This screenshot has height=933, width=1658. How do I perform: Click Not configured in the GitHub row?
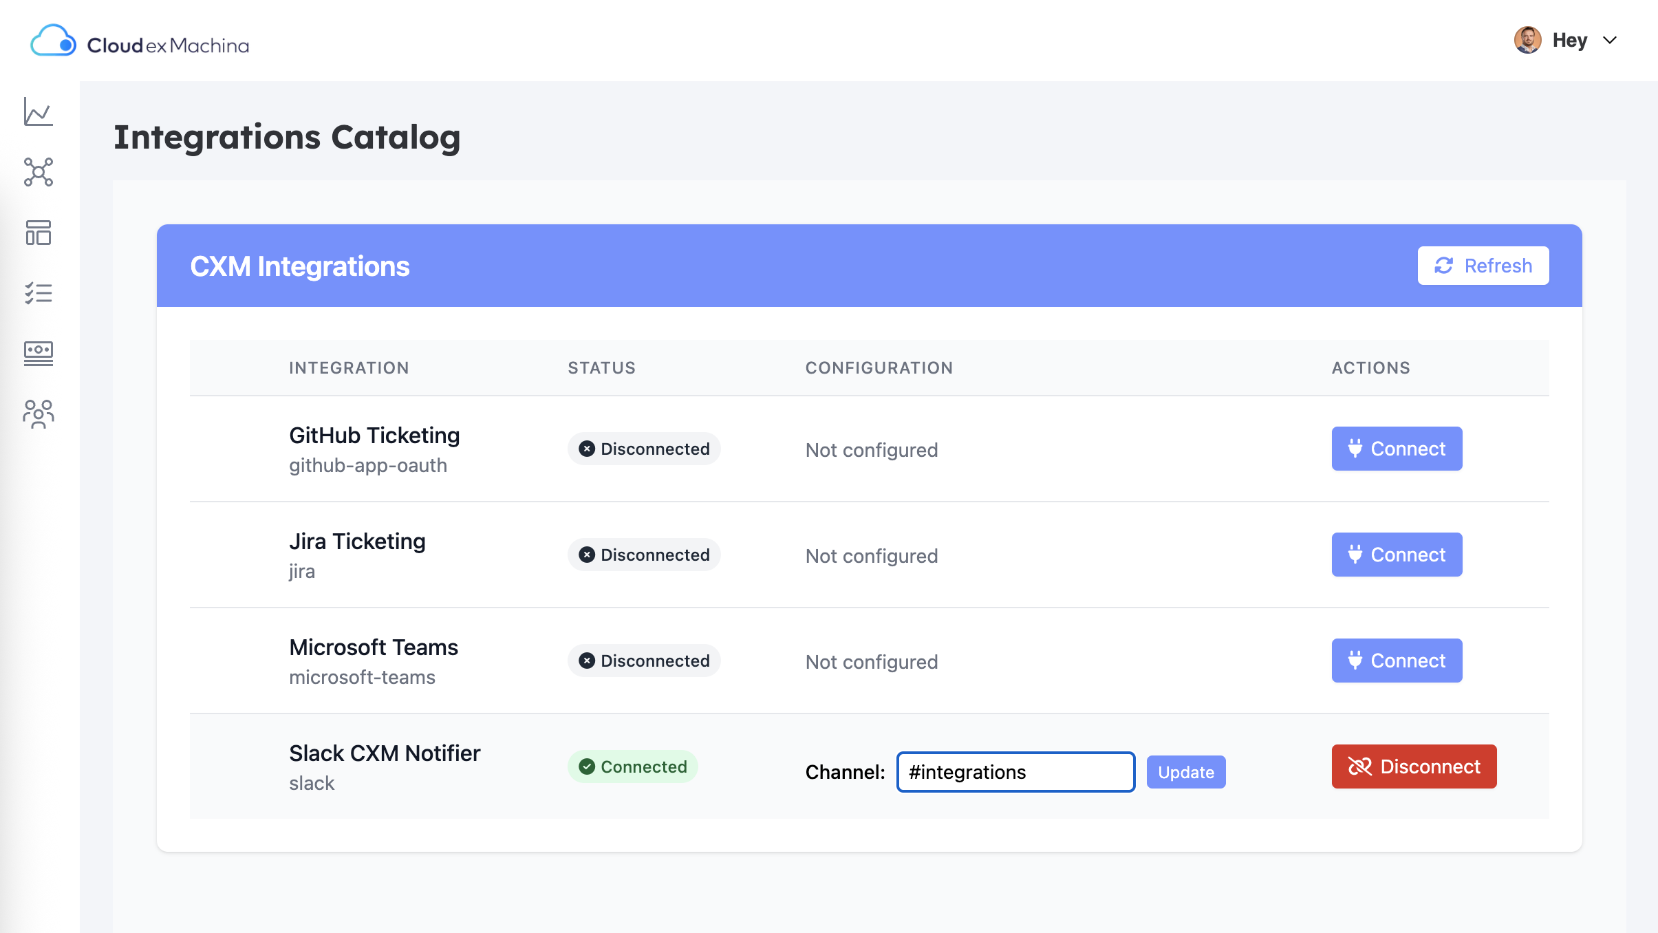click(x=872, y=450)
